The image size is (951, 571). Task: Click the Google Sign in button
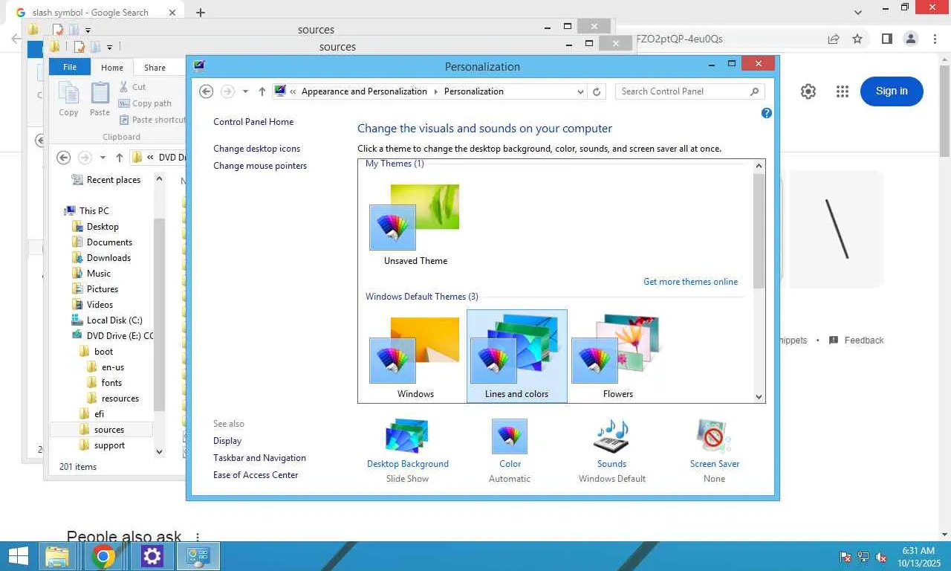coord(892,91)
